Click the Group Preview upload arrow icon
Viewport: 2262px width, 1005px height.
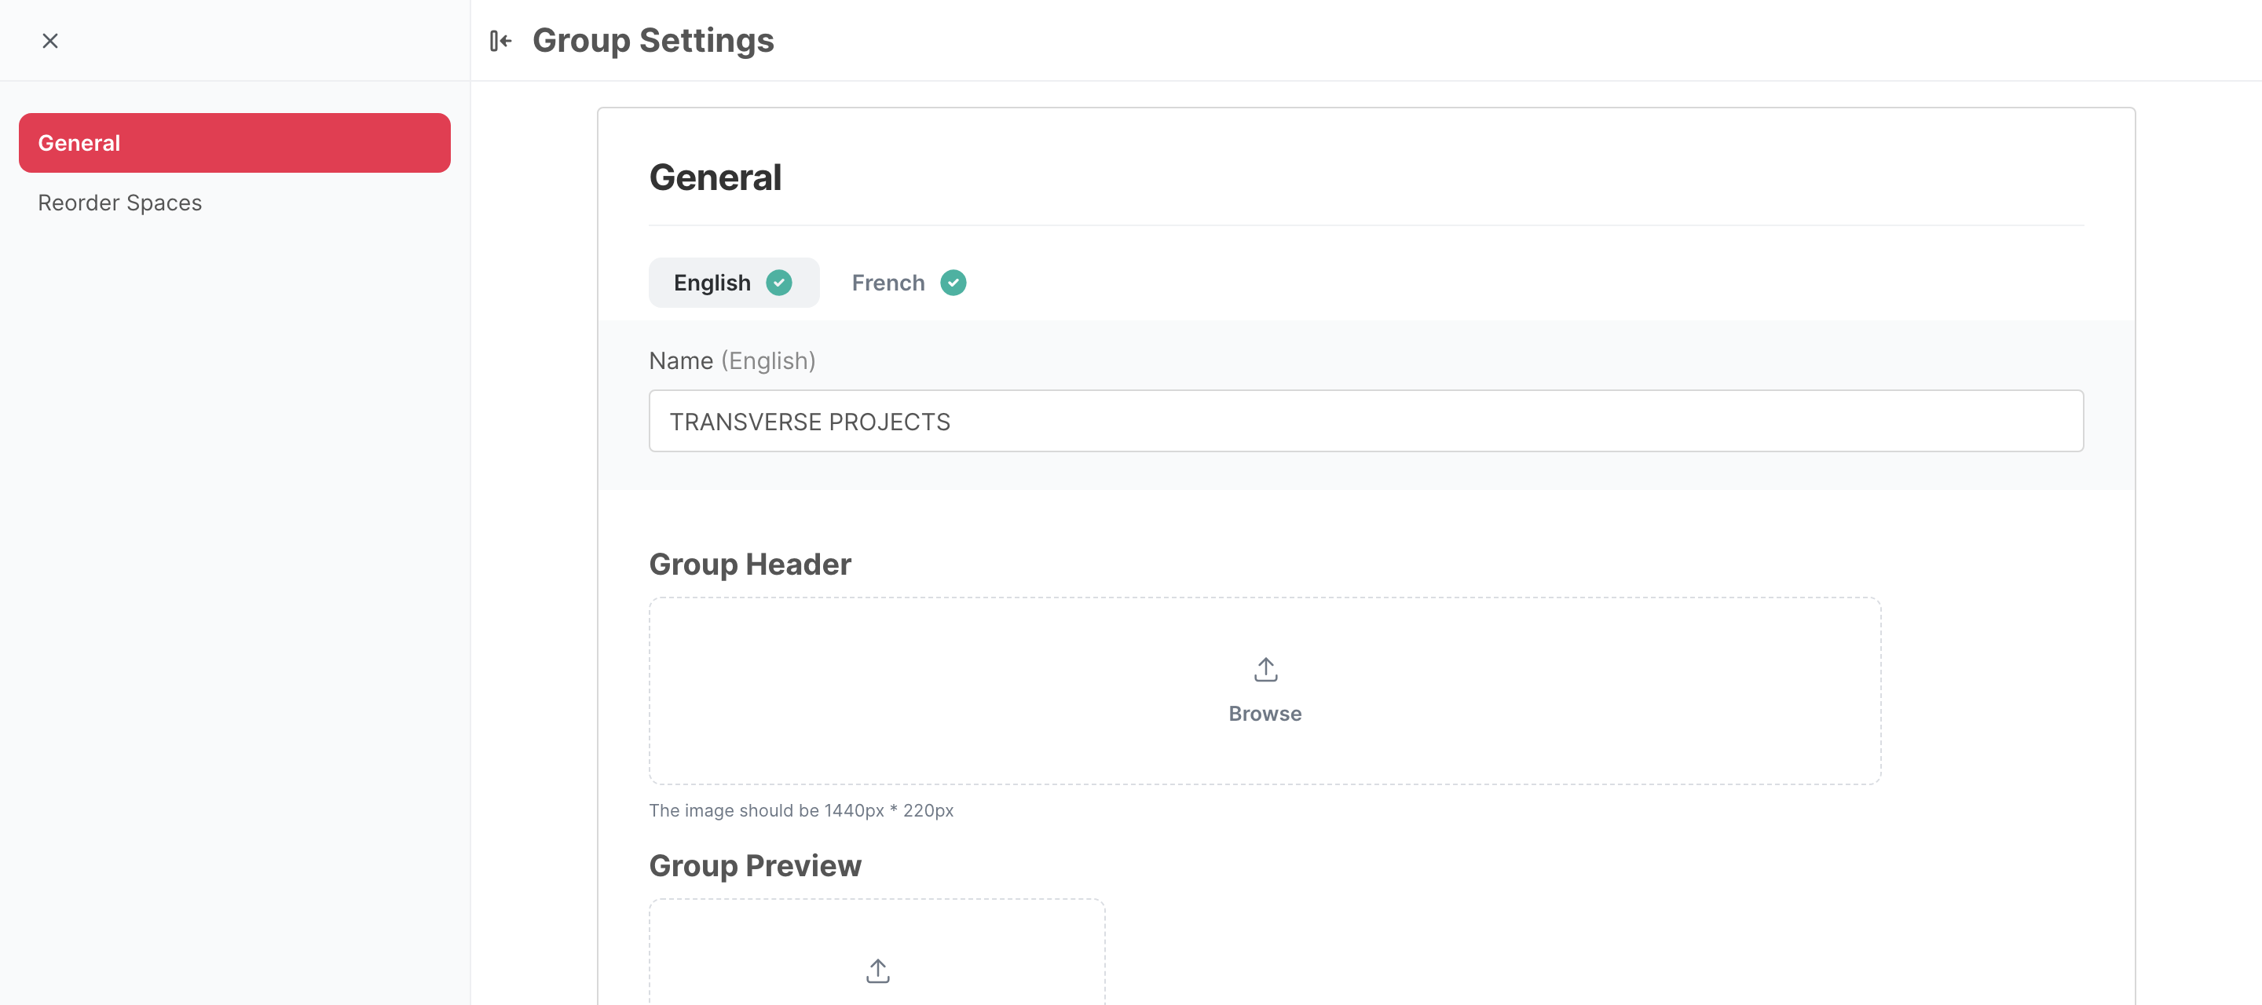pos(877,970)
